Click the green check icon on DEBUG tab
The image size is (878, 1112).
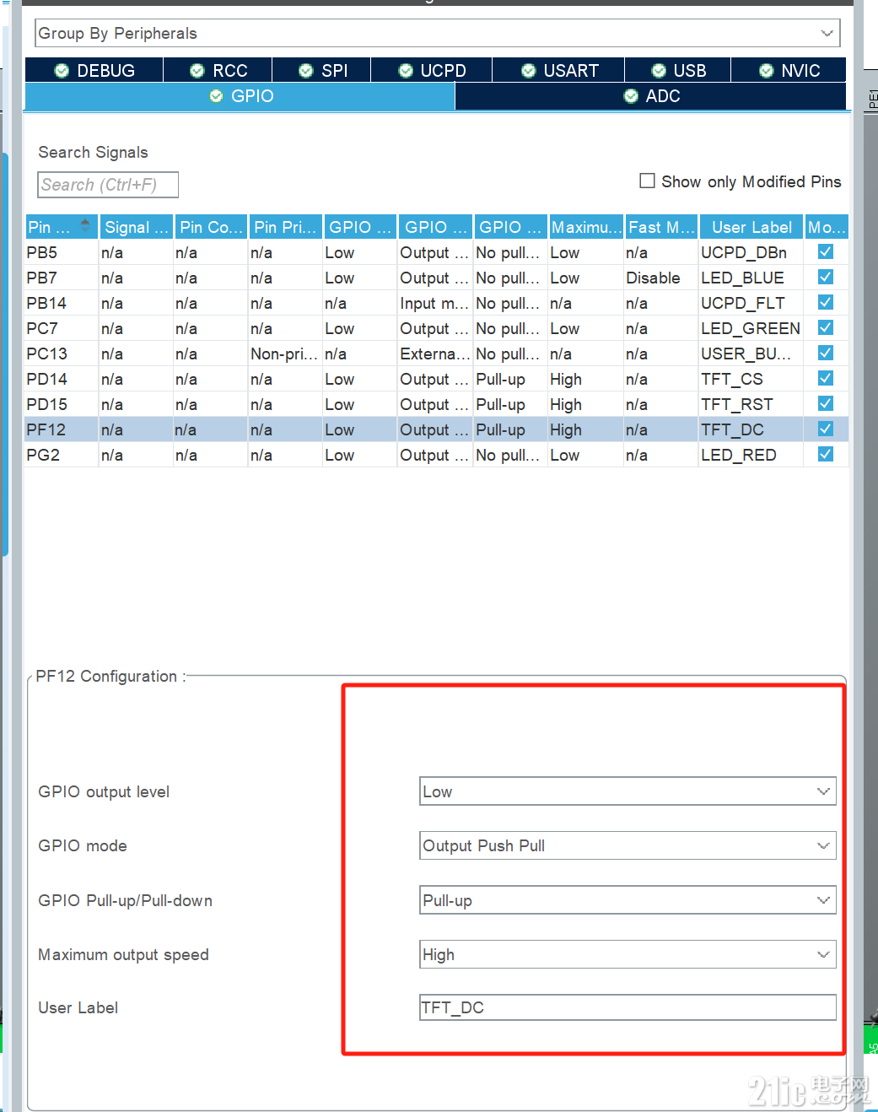[61, 70]
